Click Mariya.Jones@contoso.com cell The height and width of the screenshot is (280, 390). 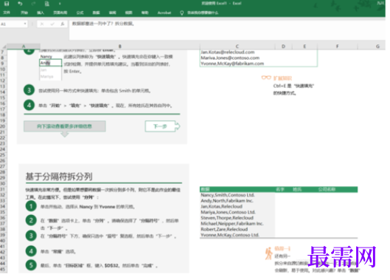click(230, 58)
